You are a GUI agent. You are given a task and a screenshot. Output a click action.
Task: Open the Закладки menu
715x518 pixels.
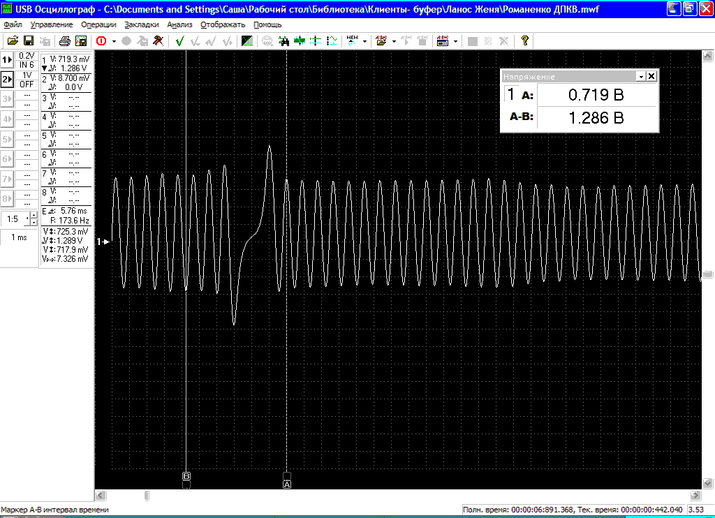pos(141,24)
